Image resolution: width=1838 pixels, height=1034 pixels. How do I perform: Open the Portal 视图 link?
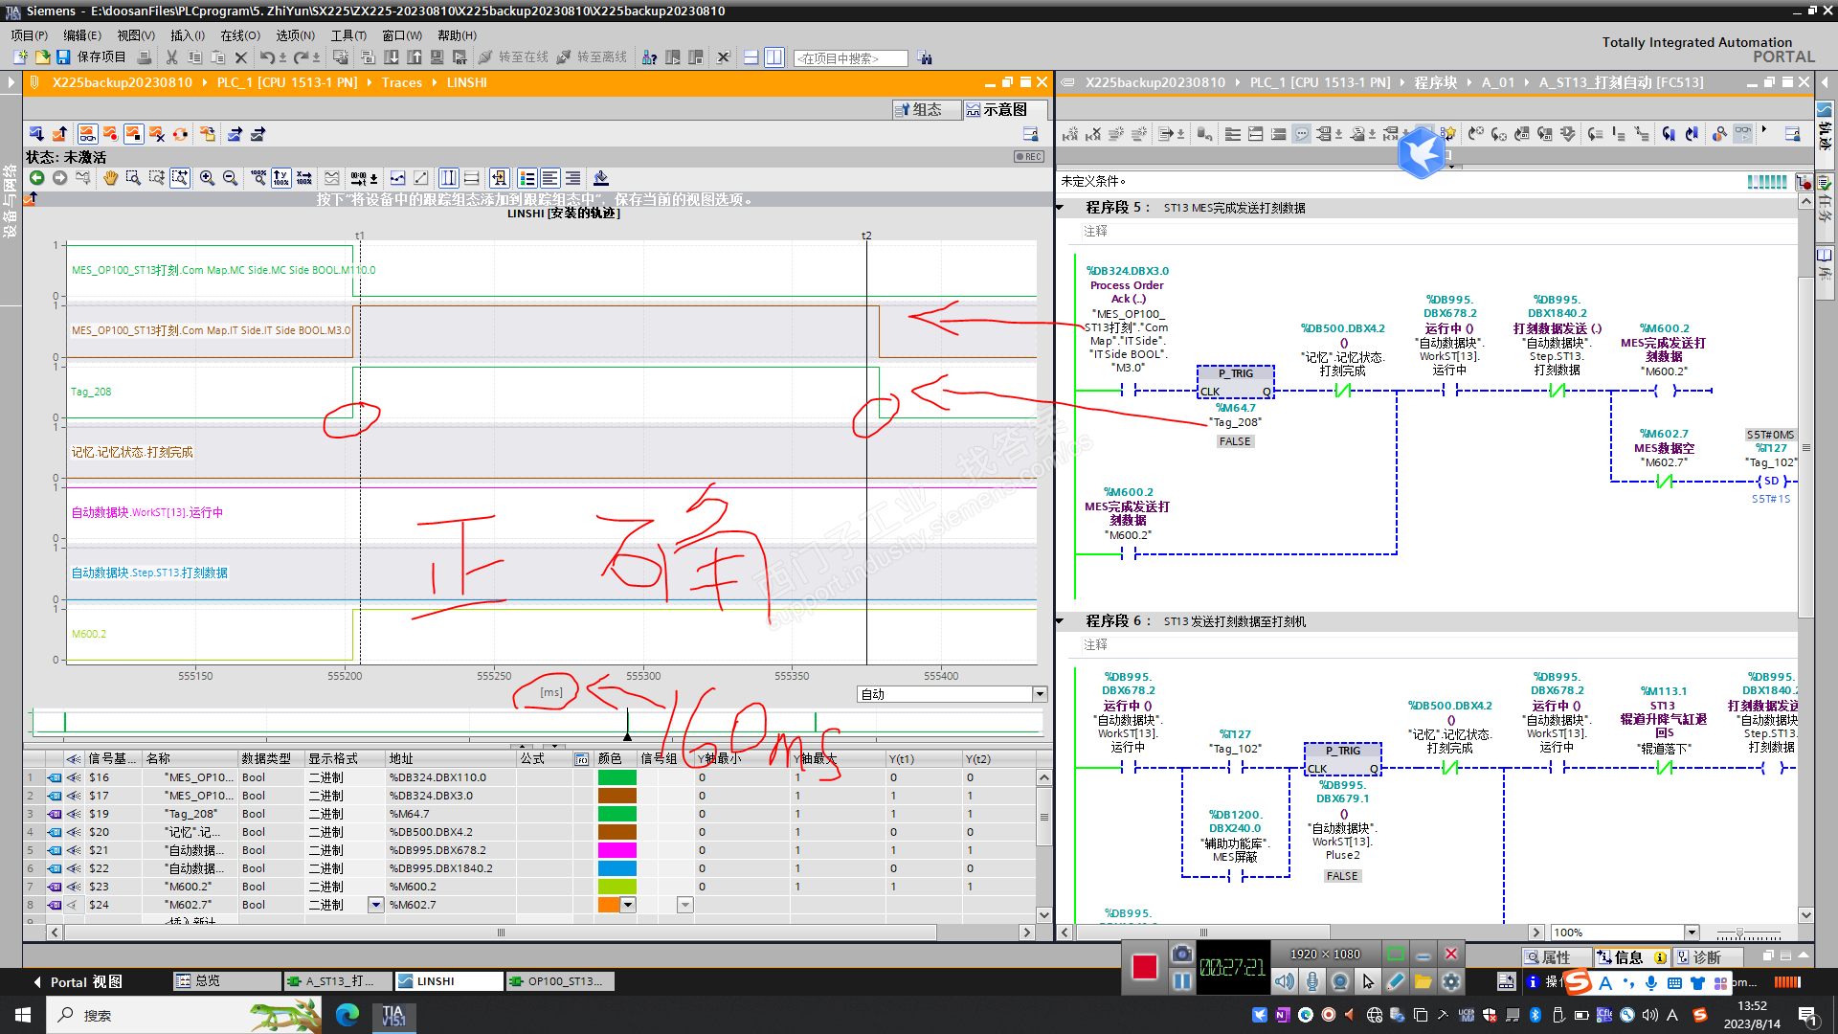pyautogui.click(x=86, y=981)
